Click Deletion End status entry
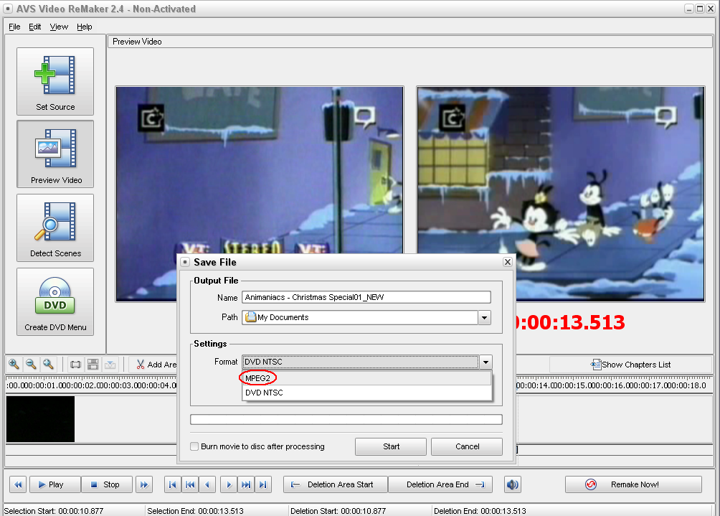The image size is (720, 516). point(480,511)
